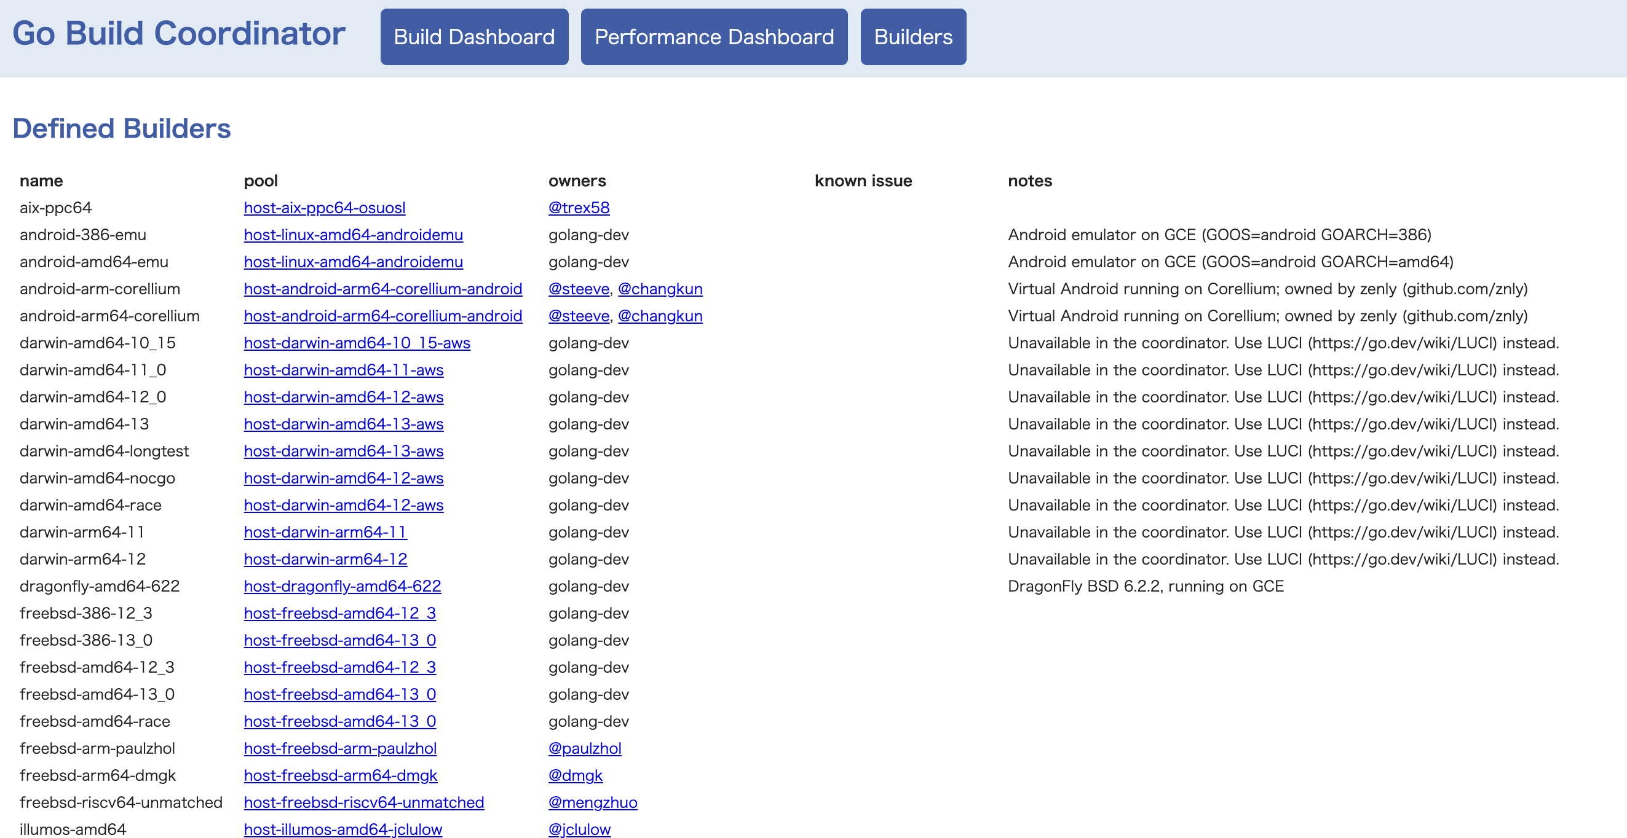Viewport: 1627px width, 838px height.
Task: Click @changkun in android-arm64-corellium row
Action: tap(659, 316)
